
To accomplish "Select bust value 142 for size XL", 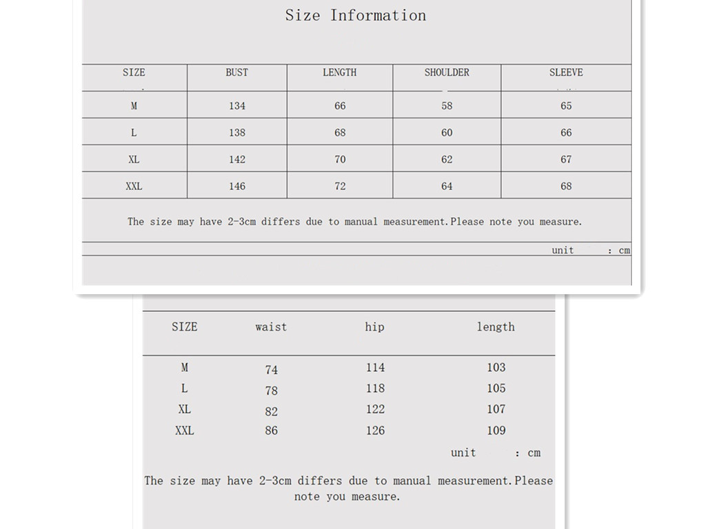I will (237, 160).
